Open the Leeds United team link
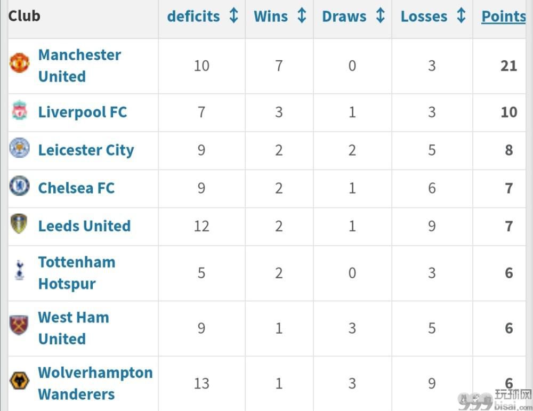533x411 pixels. (84, 226)
